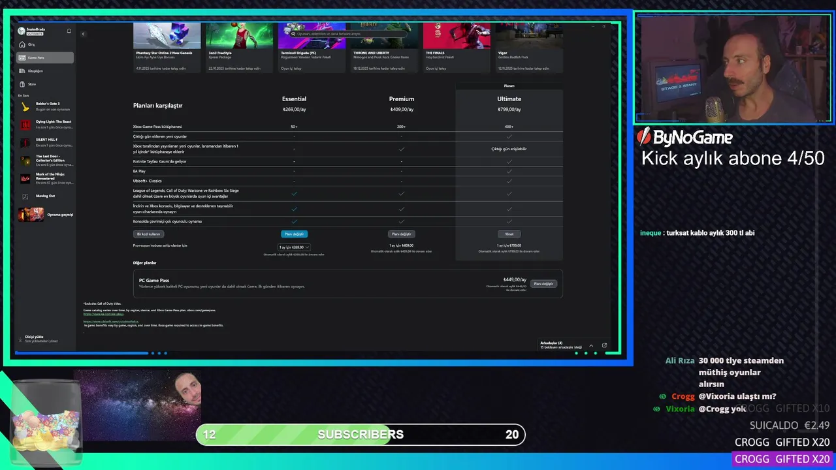836x470 pixels.
Task: Click the Çıktığı gün erişilebilir Ultimate cell
Action: point(509,149)
